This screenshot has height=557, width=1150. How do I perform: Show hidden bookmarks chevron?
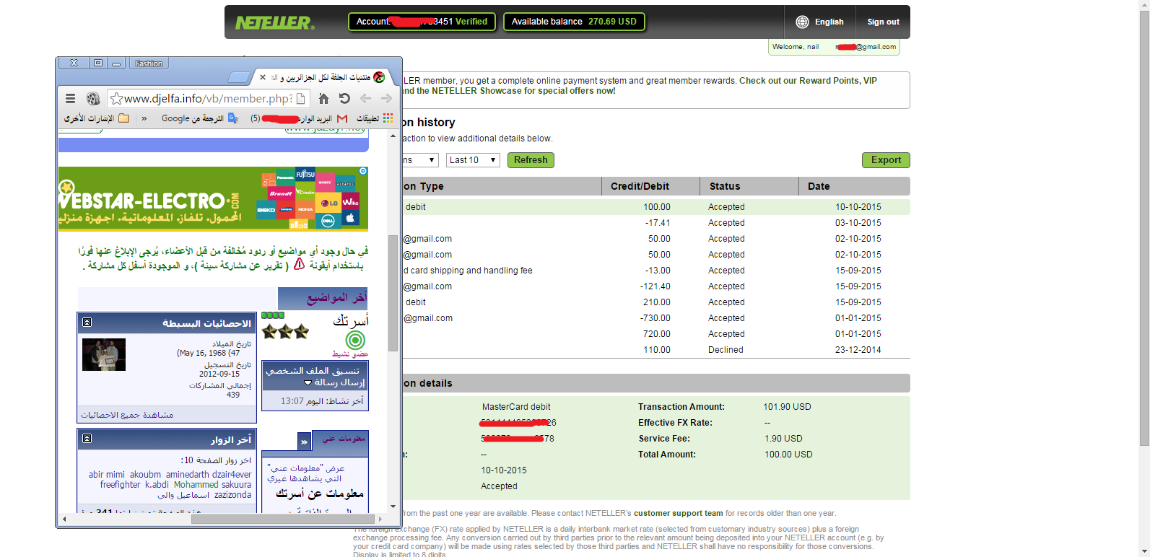click(144, 118)
